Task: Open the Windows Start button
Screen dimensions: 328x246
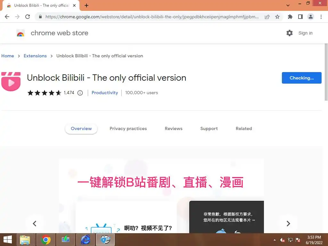Action: pyautogui.click(x=8, y=240)
